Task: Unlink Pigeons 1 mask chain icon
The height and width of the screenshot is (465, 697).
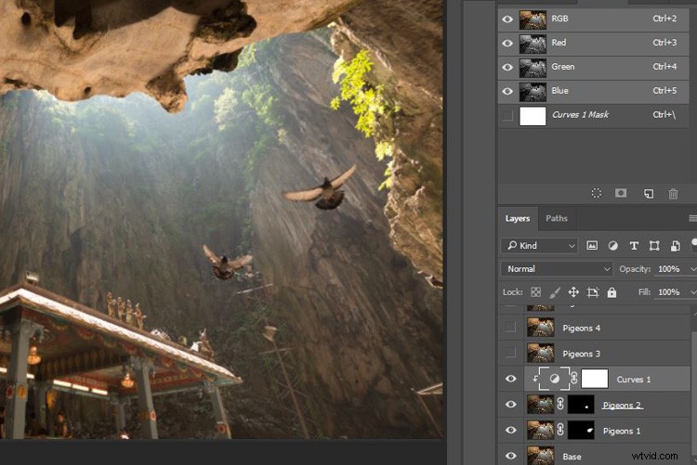Action: point(560,430)
